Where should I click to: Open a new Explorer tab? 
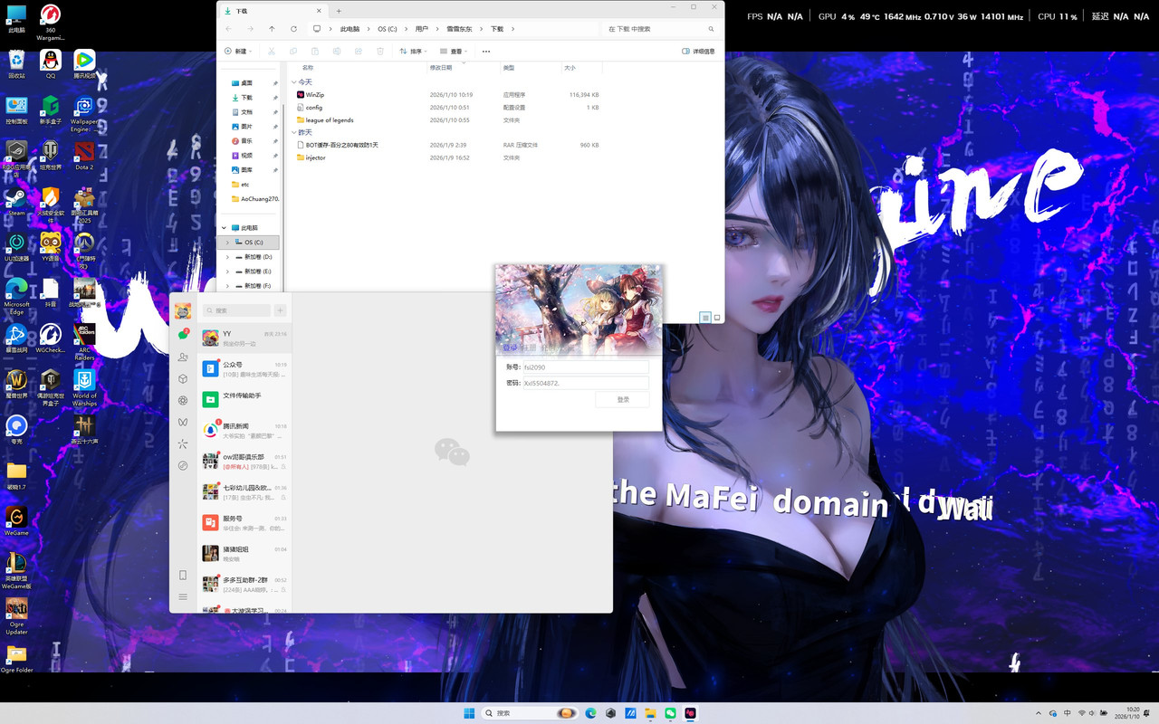[339, 11]
